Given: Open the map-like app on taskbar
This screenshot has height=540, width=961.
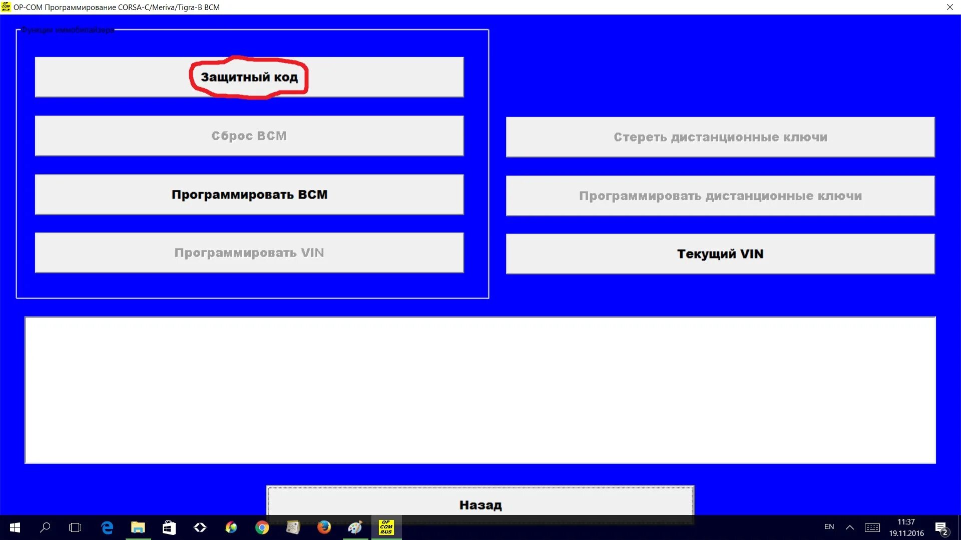Looking at the screenshot, I should [x=293, y=527].
